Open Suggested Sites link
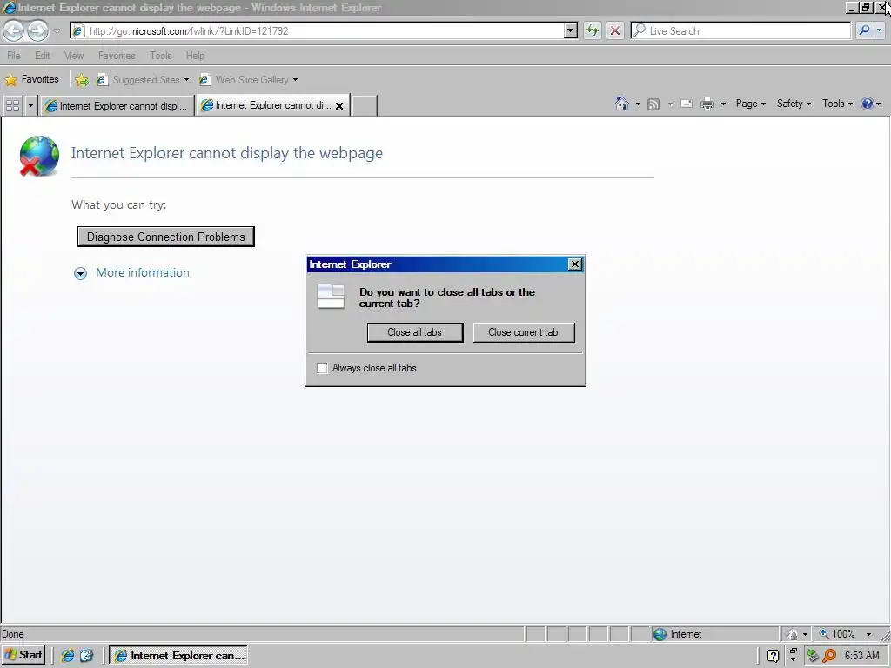Image resolution: width=891 pixels, height=668 pixels. coord(142,80)
